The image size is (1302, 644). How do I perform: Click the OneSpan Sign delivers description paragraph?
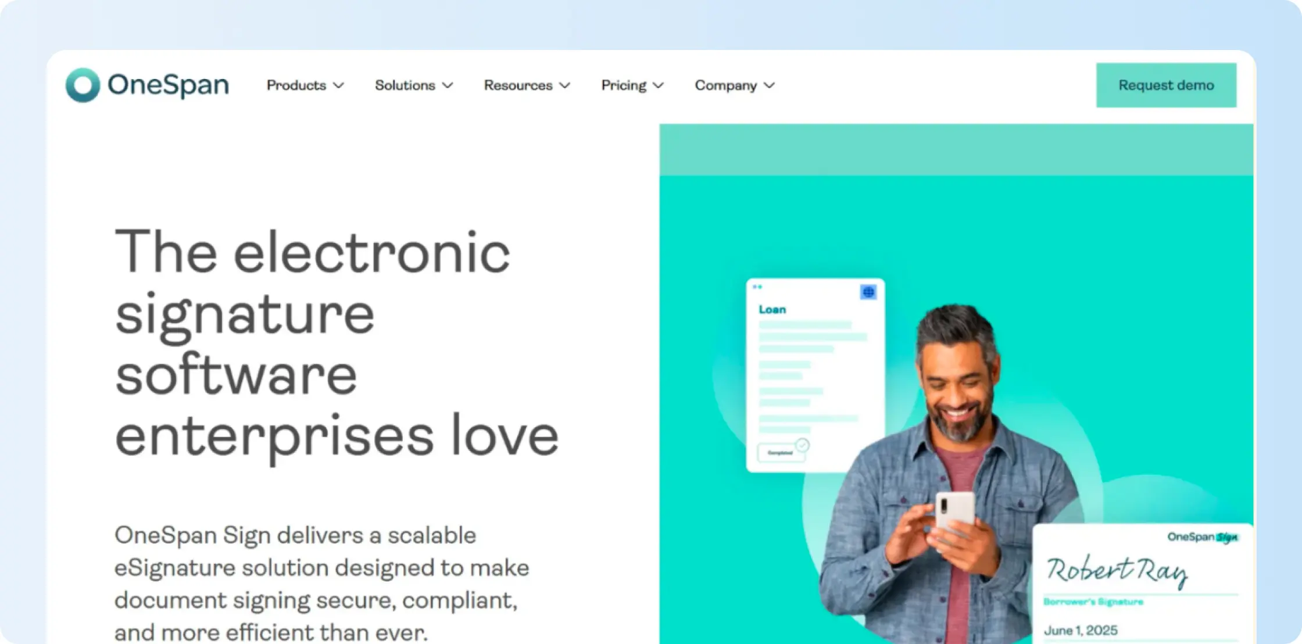pyautogui.click(x=321, y=584)
